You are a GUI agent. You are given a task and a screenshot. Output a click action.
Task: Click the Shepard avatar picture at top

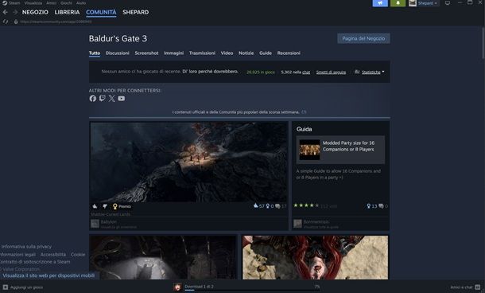pyautogui.click(x=413, y=3)
